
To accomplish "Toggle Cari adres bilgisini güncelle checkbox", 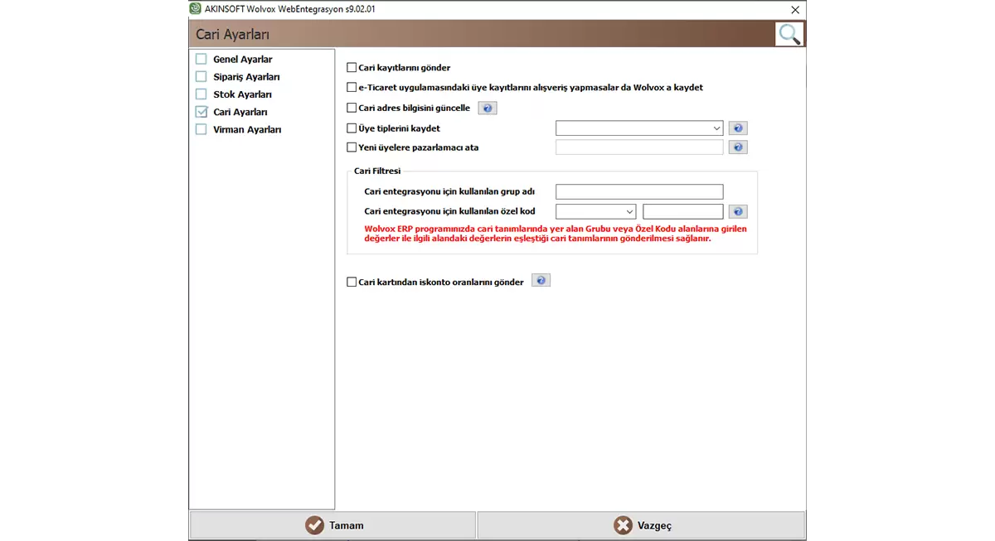I will click(x=352, y=108).
